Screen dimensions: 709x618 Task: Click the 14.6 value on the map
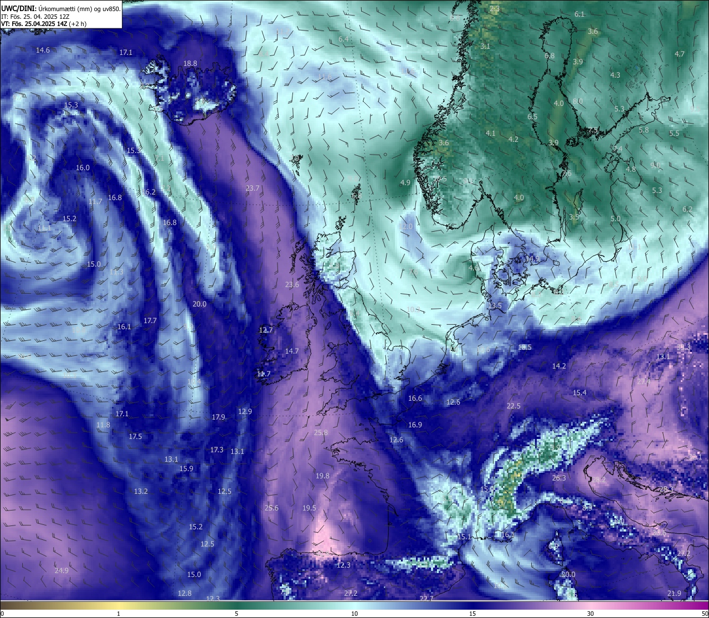tap(43, 50)
